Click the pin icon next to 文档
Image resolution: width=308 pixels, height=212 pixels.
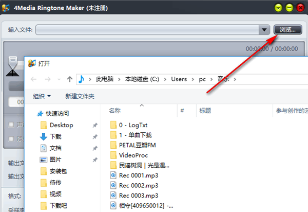[95, 148]
